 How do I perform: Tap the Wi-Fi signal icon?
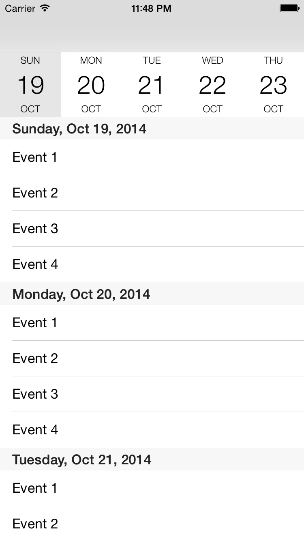coord(45,8)
